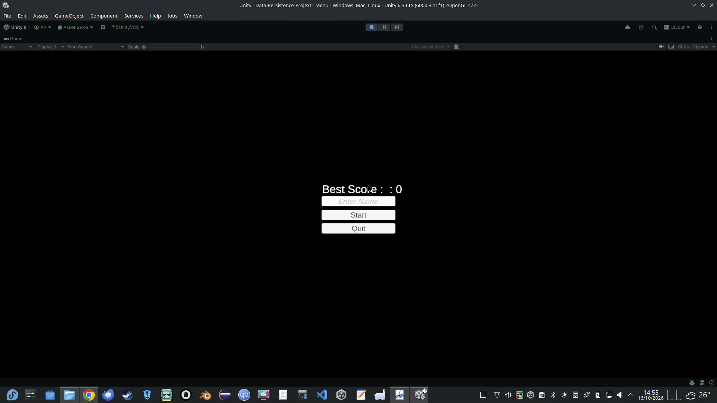
Task: Open the Gizmos dropdown arrow
Action: 713,47
